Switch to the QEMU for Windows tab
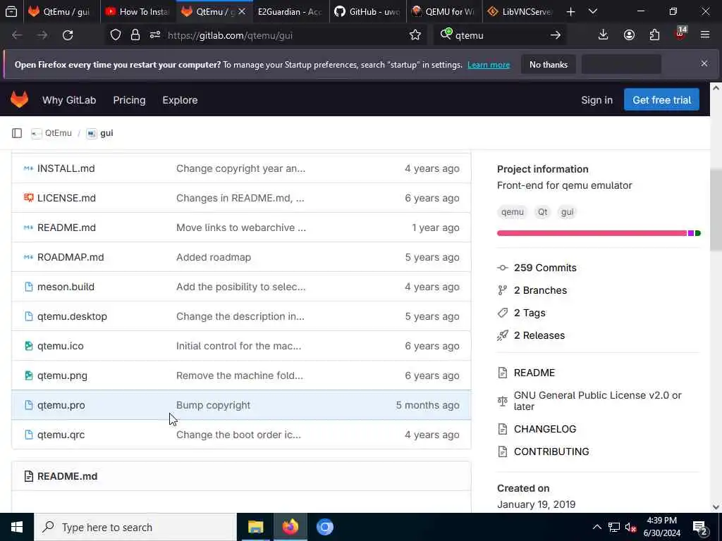722x541 pixels. pos(444,11)
